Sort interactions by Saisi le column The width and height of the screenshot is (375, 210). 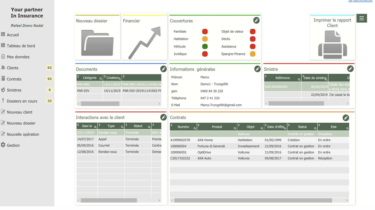pyautogui.click(x=78, y=125)
